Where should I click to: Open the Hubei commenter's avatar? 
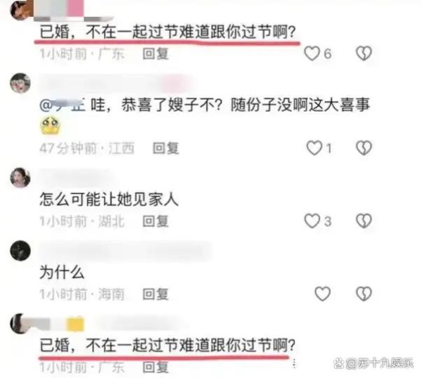[x=20, y=178]
